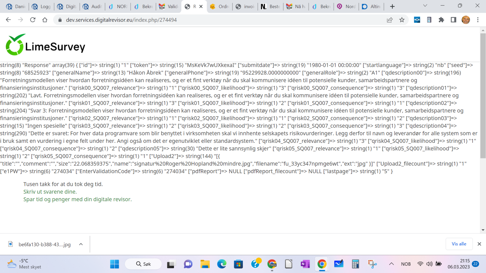Reload the current page

[33, 20]
